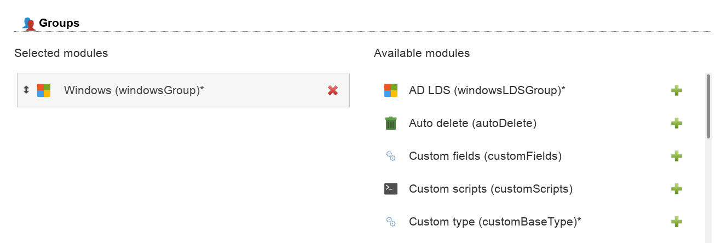Add the Auto delete module

click(676, 123)
